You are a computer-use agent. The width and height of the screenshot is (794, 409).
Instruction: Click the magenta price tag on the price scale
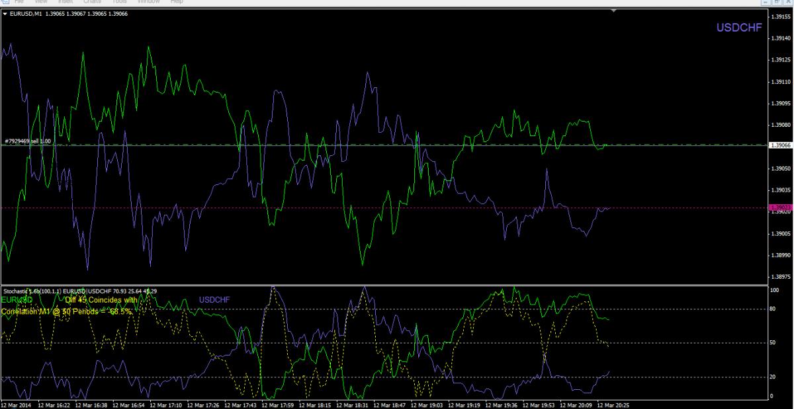[x=779, y=207]
